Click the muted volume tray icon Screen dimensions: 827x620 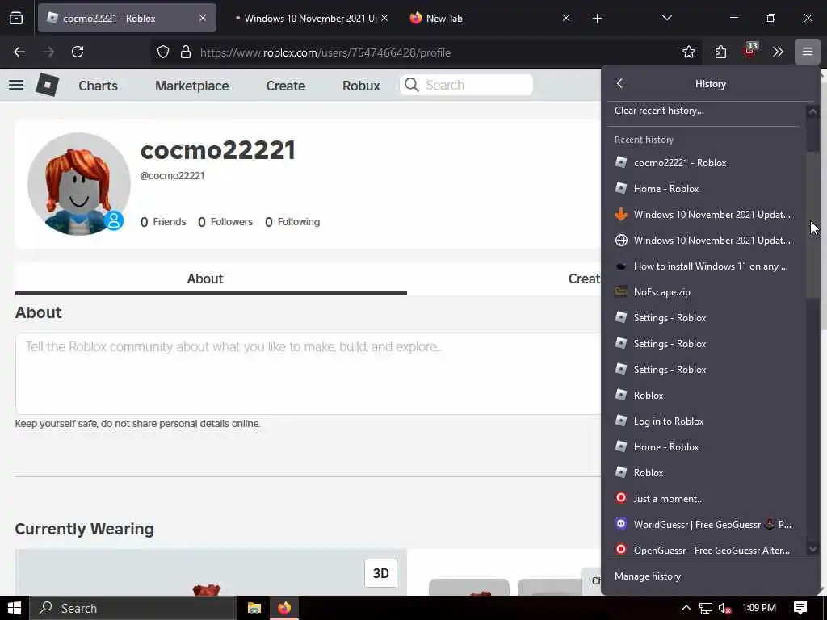[725, 608]
